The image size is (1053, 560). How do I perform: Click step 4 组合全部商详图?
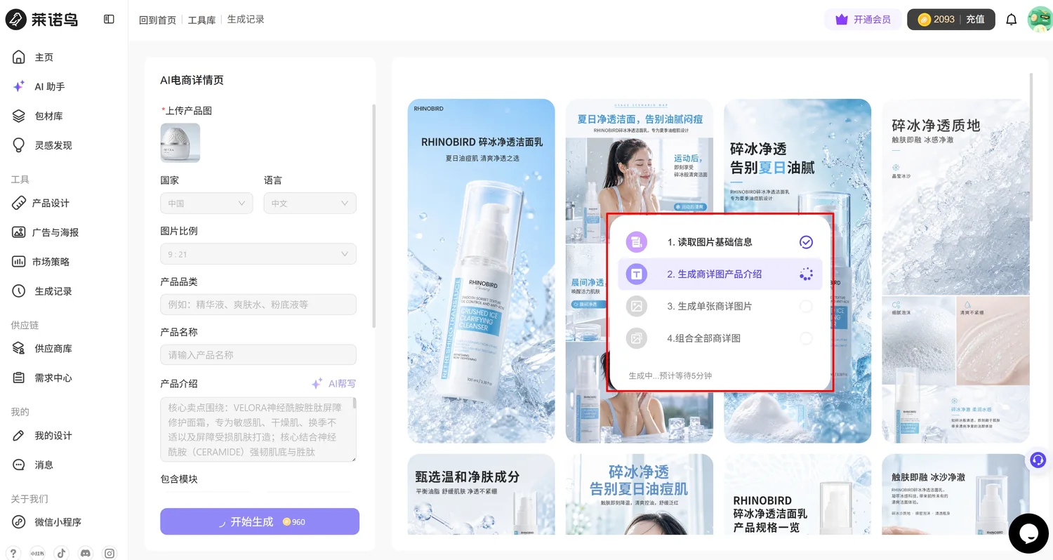click(x=720, y=338)
